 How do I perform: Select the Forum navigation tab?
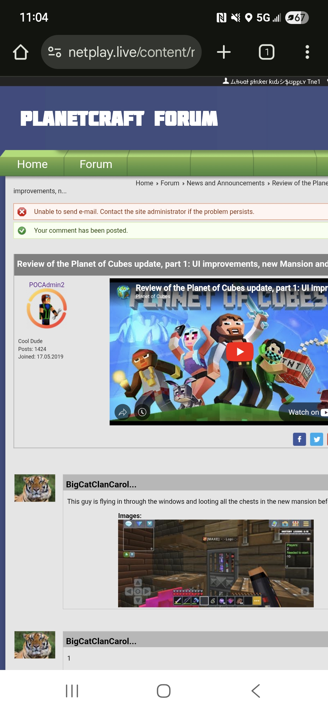click(96, 164)
